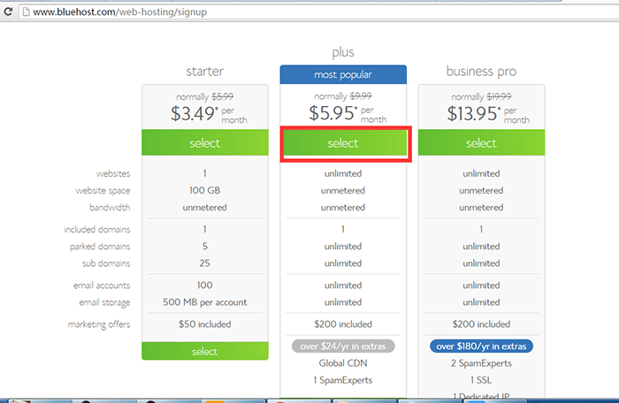619x403 pixels.
Task: Click starter email accounts value '100'
Action: [x=205, y=285]
